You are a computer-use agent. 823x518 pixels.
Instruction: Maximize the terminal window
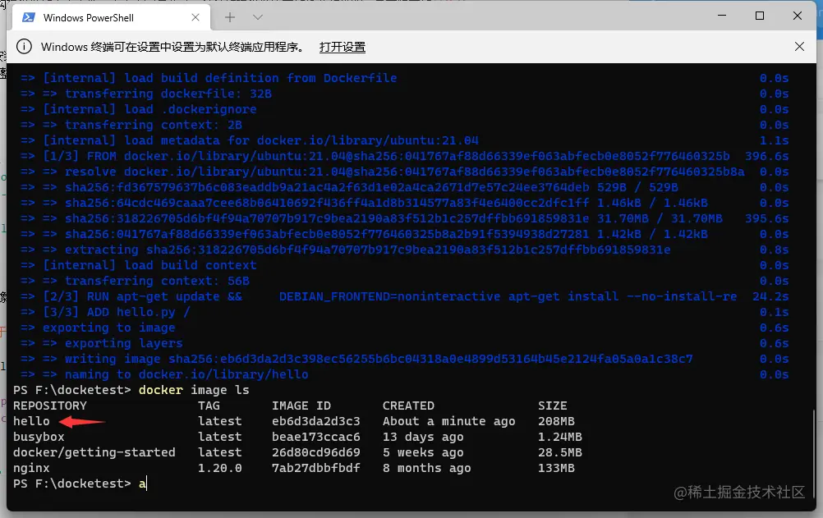760,16
